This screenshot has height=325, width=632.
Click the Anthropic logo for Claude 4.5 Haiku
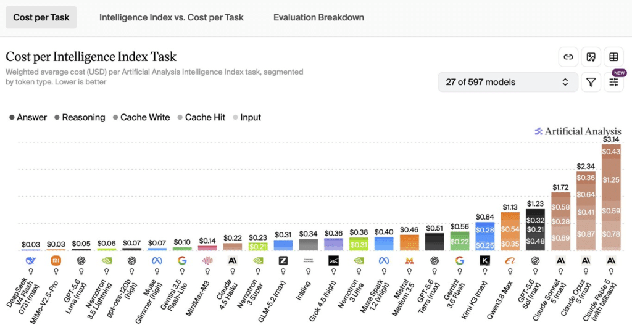pos(233,261)
